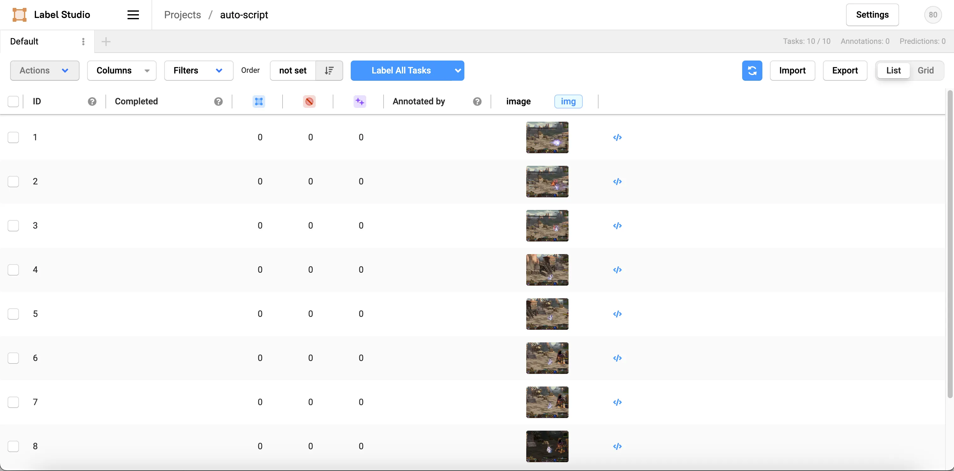Click the hamburger menu icon
Image resolution: width=954 pixels, height=471 pixels.
[x=133, y=15]
